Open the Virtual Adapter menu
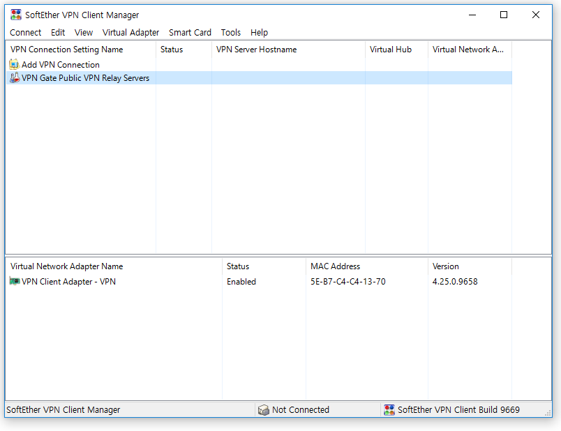This screenshot has width=561, height=431. [130, 33]
